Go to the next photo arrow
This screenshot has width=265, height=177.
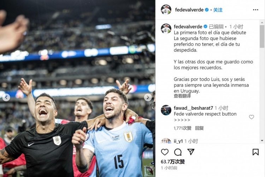coord(148,97)
